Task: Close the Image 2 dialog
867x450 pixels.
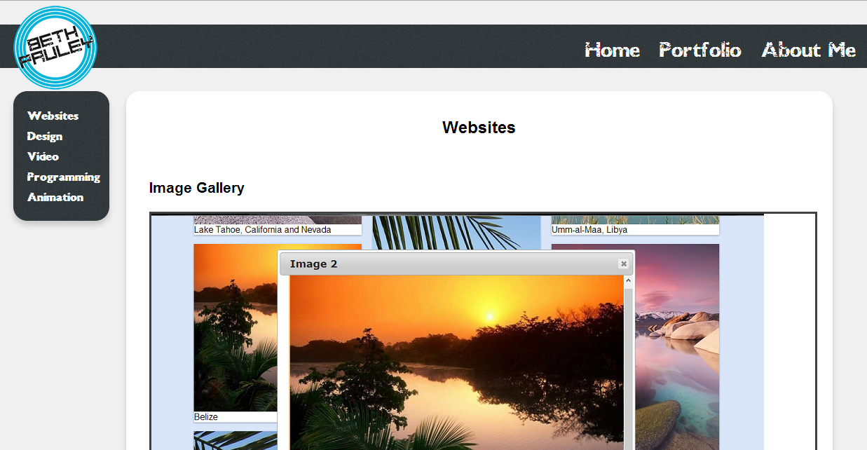Action: coord(623,264)
